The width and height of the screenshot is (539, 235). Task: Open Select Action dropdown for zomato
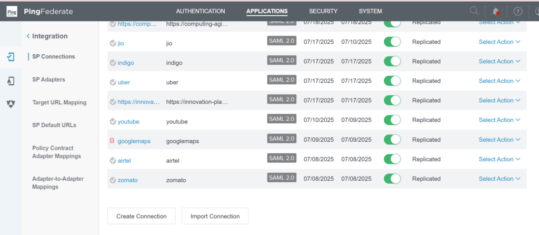point(500,179)
